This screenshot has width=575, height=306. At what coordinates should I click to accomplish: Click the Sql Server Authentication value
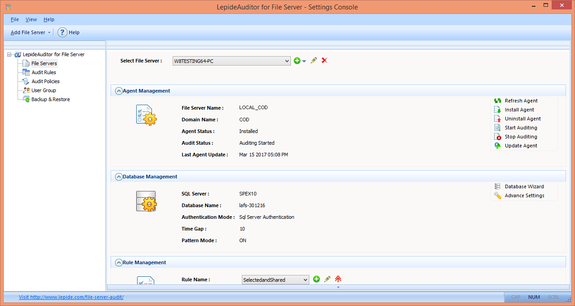coord(267,217)
